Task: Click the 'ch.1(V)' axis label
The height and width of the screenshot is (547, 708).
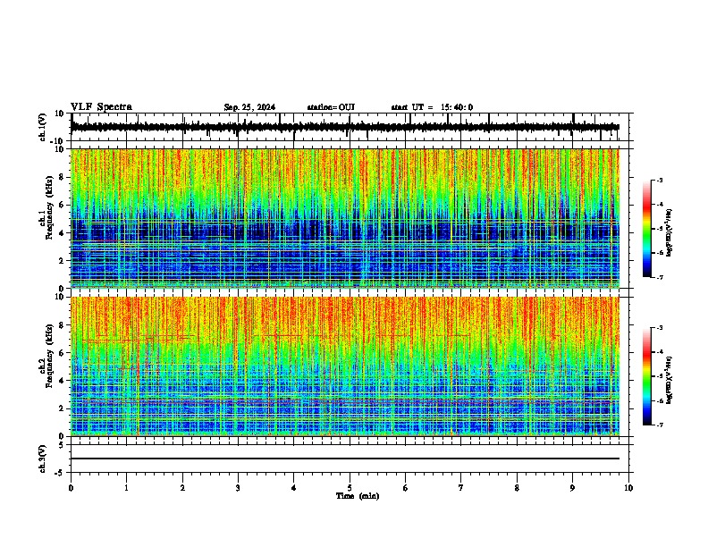Action: click(43, 127)
